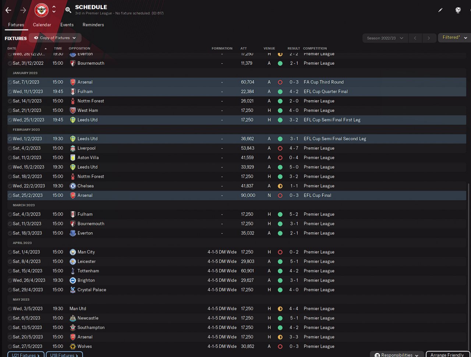This screenshot has height=357, width=471.
Task: Sort by the Result column header
Action: coord(294,48)
